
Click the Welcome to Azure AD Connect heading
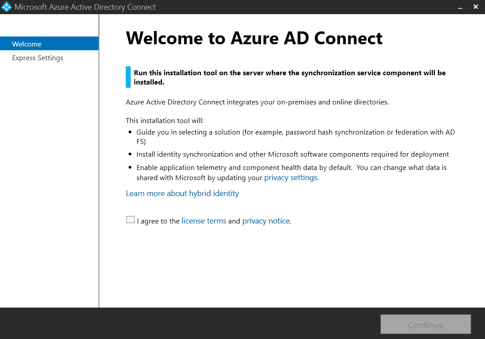pyautogui.click(x=254, y=38)
